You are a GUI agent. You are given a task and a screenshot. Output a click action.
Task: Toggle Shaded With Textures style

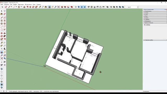(x=2, y=85)
